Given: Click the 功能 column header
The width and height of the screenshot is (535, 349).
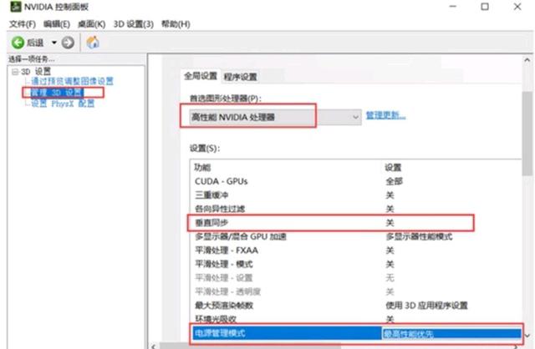Looking at the screenshot, I should click(x=202, y=167).
